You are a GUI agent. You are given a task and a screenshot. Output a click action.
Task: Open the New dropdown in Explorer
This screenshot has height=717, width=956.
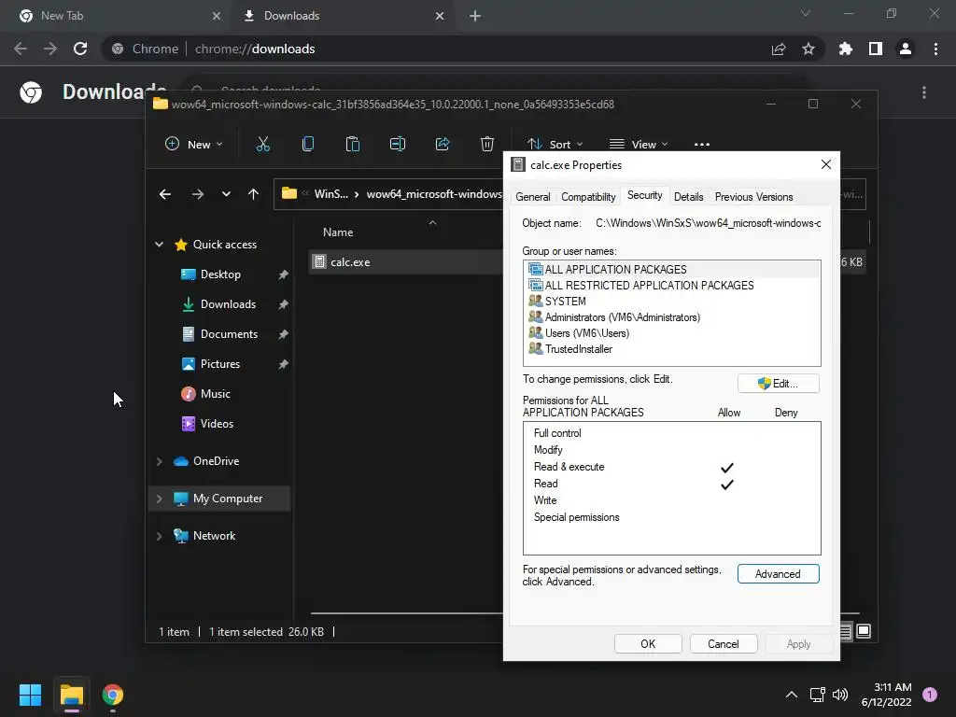194,144
